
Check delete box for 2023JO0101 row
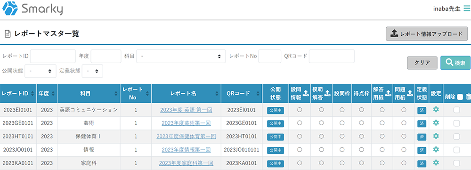(x=456, y=150)
